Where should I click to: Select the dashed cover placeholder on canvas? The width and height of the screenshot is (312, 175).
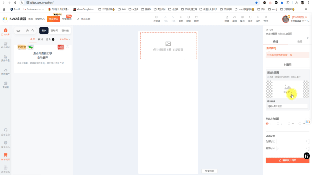[x=168, y=46]
